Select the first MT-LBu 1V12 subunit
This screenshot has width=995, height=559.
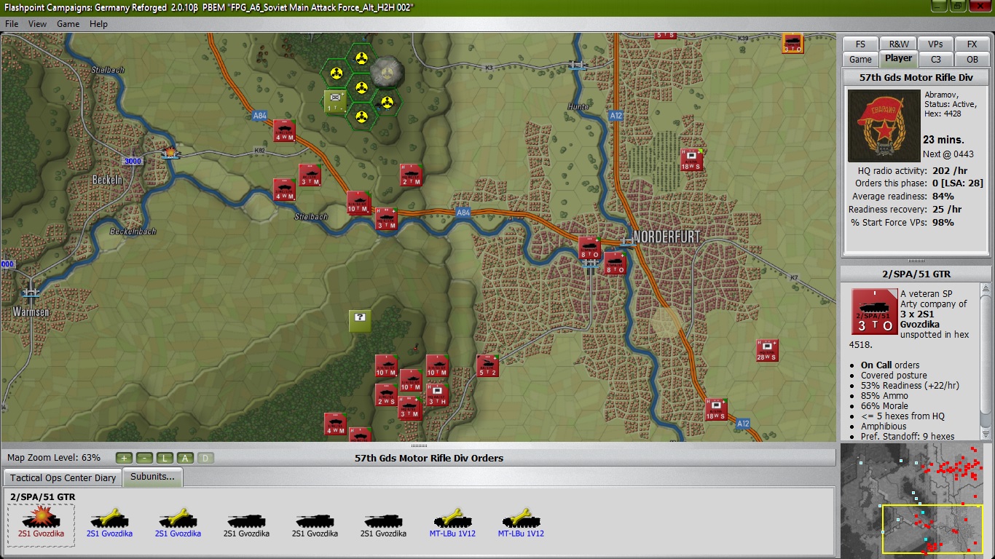tap(452, 523)
